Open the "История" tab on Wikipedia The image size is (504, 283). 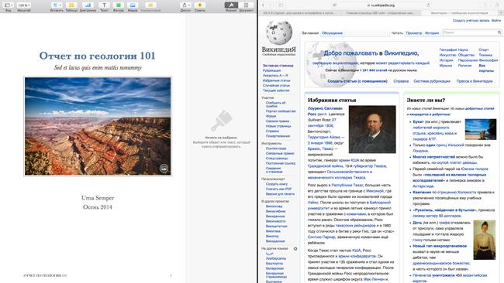click(x=432, y=33)
